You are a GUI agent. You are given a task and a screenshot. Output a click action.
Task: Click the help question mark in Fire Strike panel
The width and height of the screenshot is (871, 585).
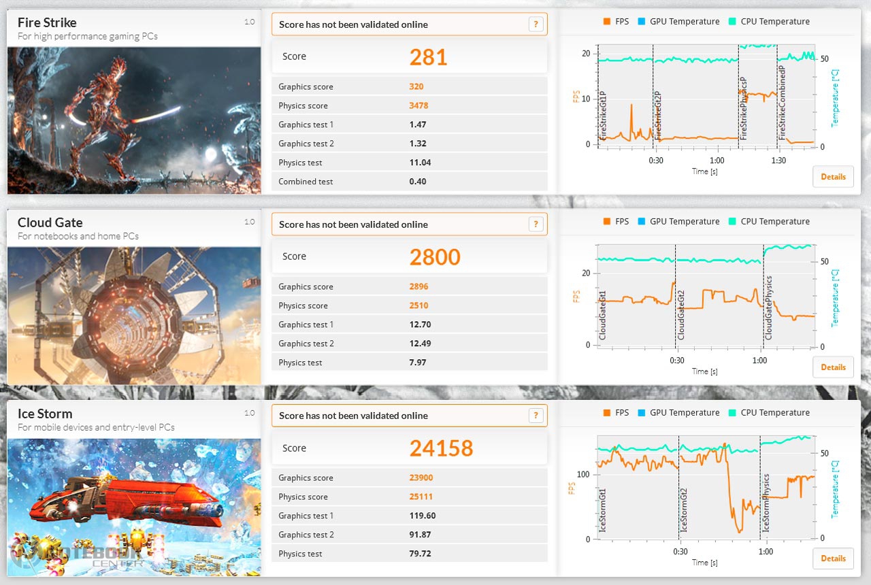[536, 24]
